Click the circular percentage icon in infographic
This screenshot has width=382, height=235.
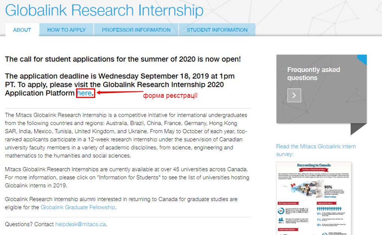tap(281, 211)
